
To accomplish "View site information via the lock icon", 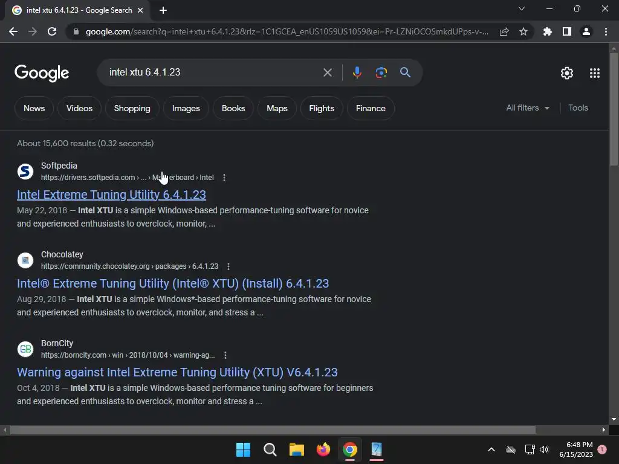I will click(x=76, y=31).
